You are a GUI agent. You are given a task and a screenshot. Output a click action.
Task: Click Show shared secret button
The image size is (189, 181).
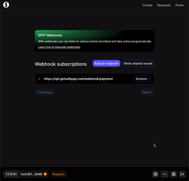point(138,63)
